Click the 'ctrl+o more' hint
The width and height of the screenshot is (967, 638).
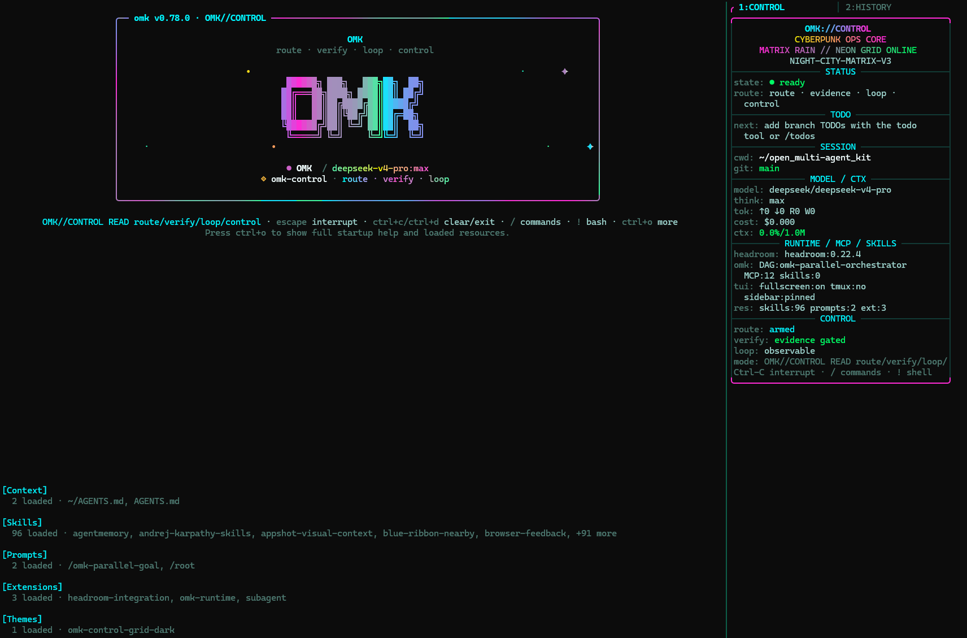click(x=650, y=222)
